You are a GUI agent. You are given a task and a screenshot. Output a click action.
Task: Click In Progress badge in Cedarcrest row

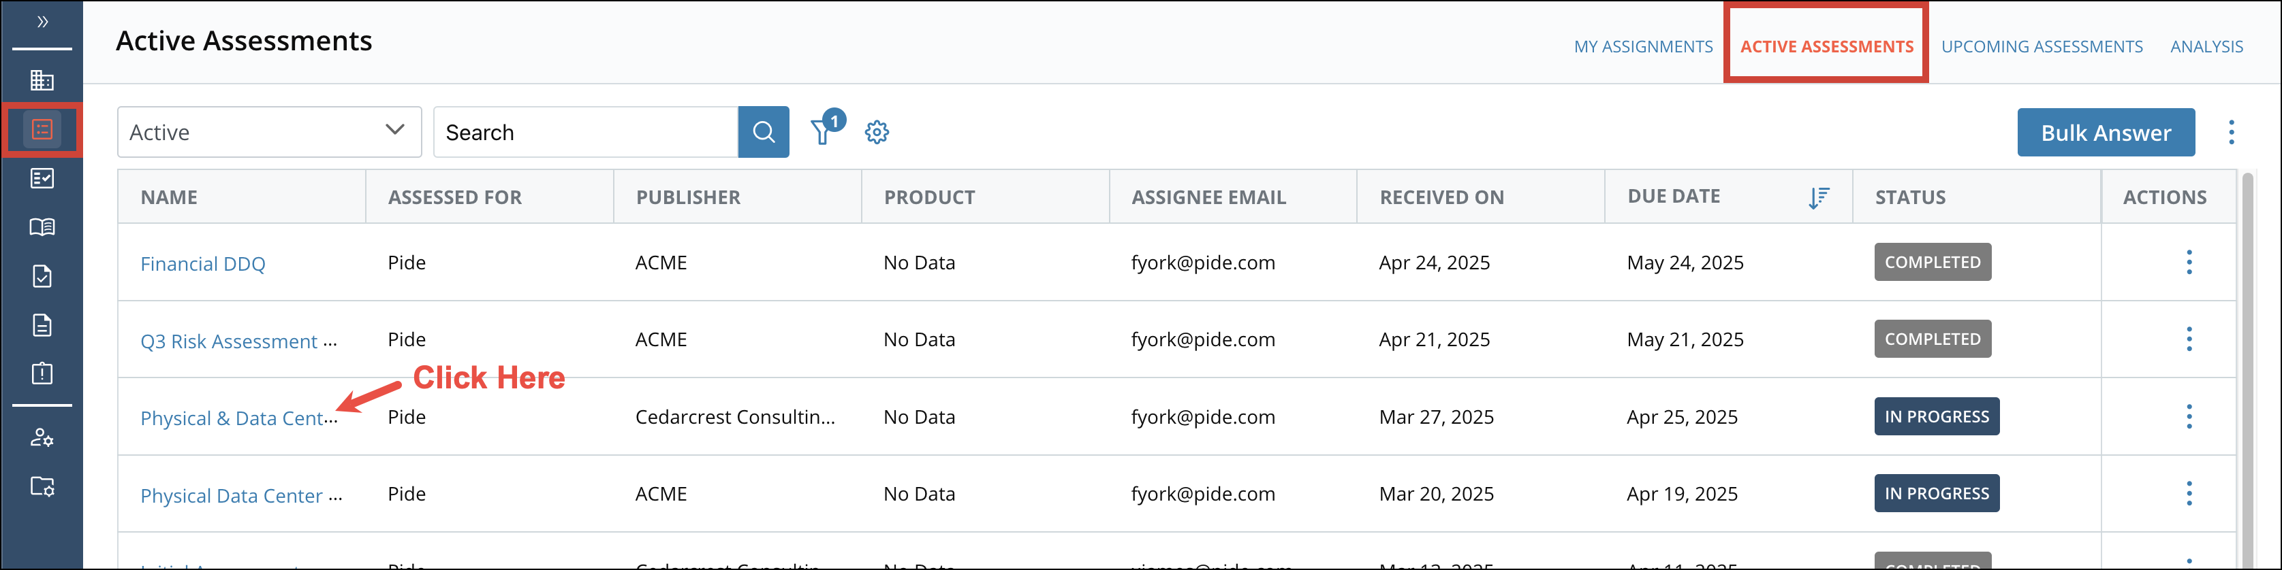click(x=1937, y=416)
